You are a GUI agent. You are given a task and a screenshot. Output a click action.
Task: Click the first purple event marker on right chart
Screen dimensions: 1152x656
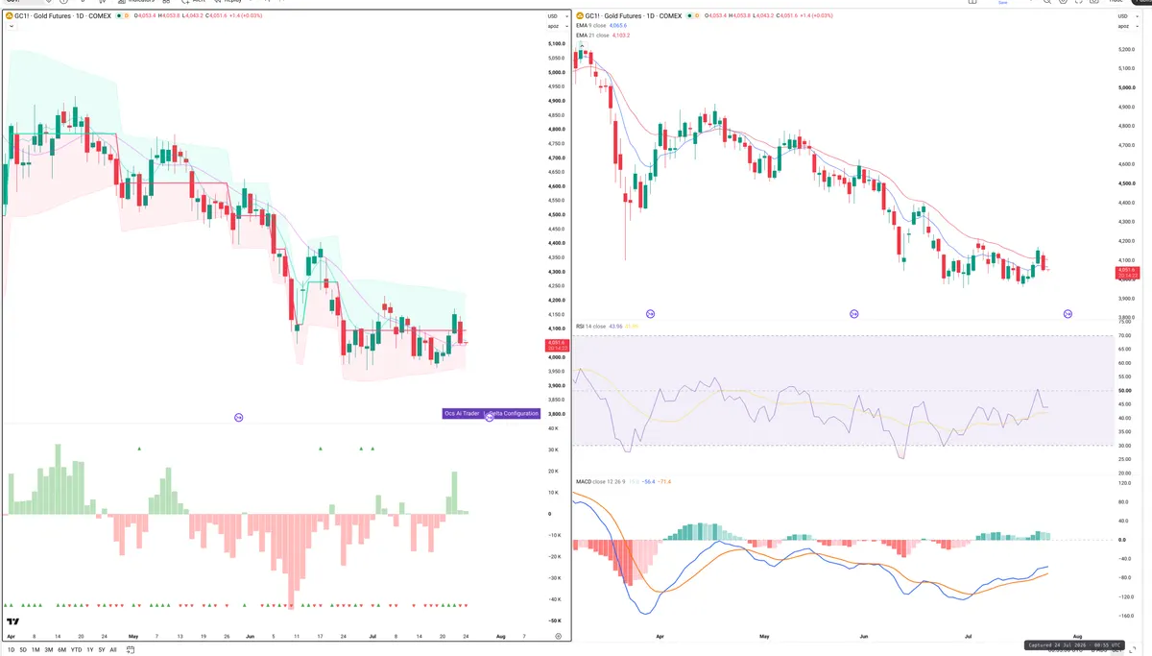[x=650, y=313]
